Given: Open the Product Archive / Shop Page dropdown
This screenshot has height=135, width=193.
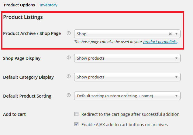Looking at the screenshot, I should click(127, 34).
